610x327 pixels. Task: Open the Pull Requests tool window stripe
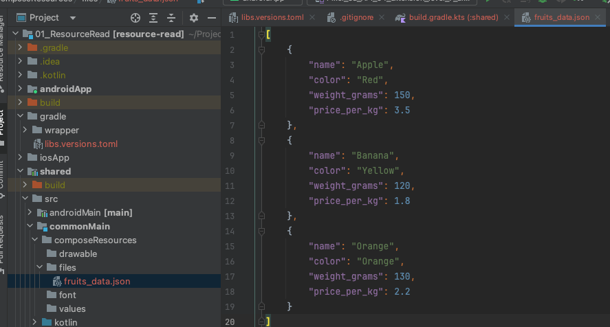tap(2, 244)
